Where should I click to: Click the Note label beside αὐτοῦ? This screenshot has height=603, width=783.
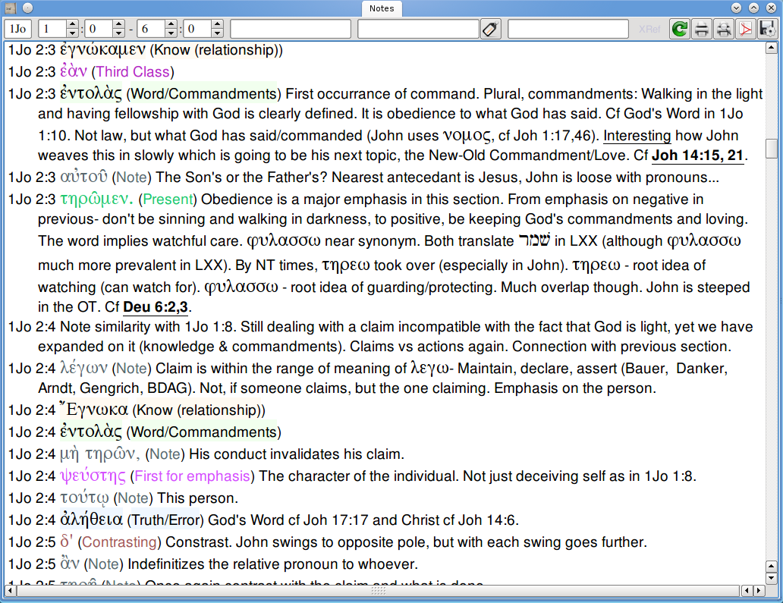[x=132, y=177]
